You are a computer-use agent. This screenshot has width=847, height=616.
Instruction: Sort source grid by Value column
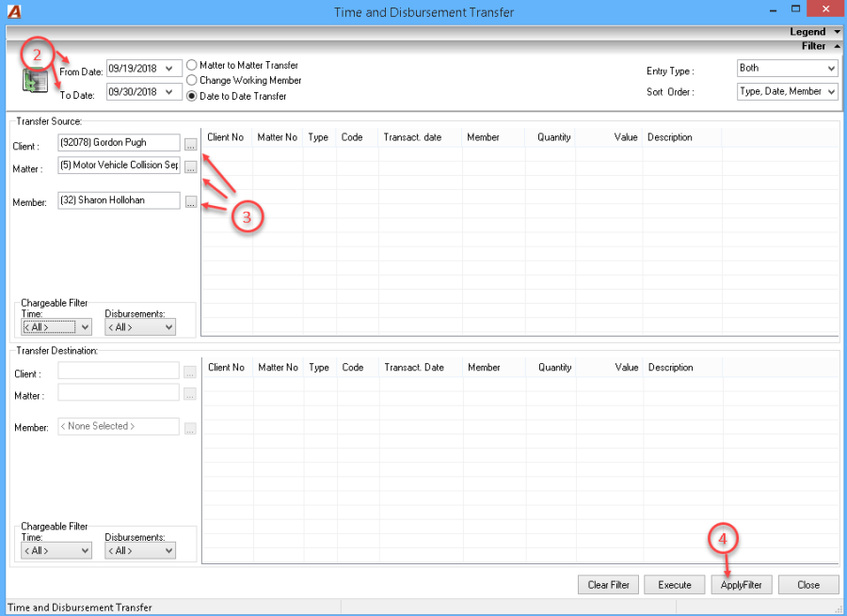tap(609, 137)
